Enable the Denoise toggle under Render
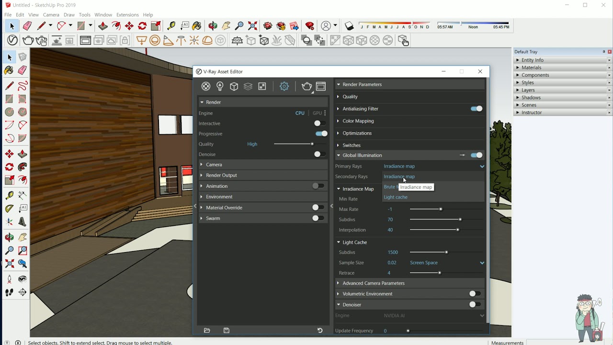This screenshot has height=345, width=613. 320,154
